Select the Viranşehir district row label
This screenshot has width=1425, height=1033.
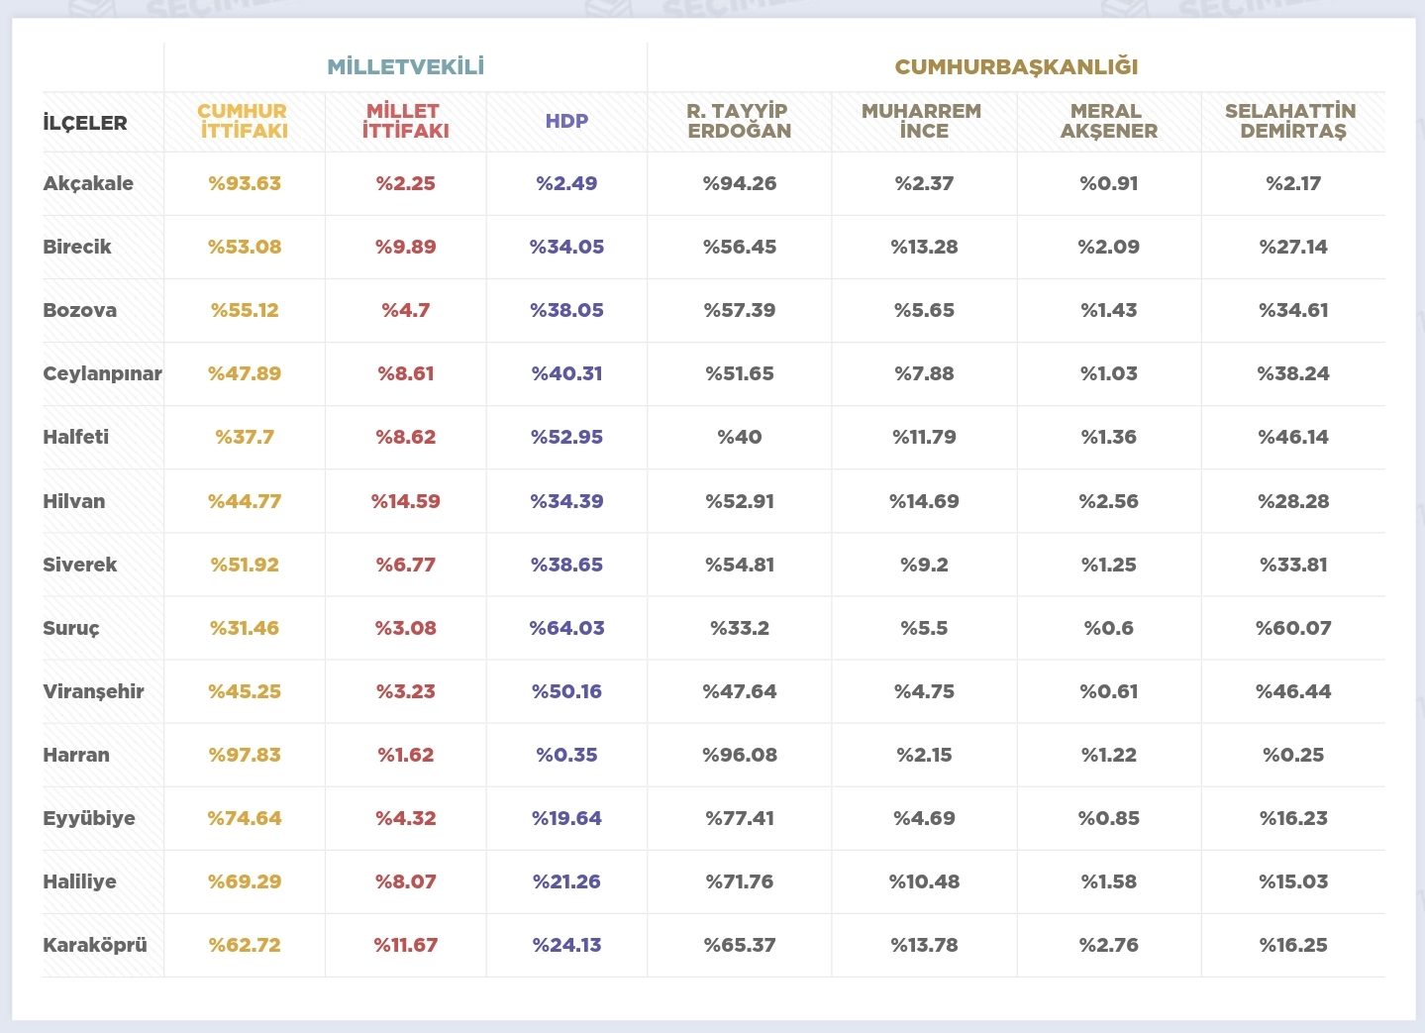point(93,691)
